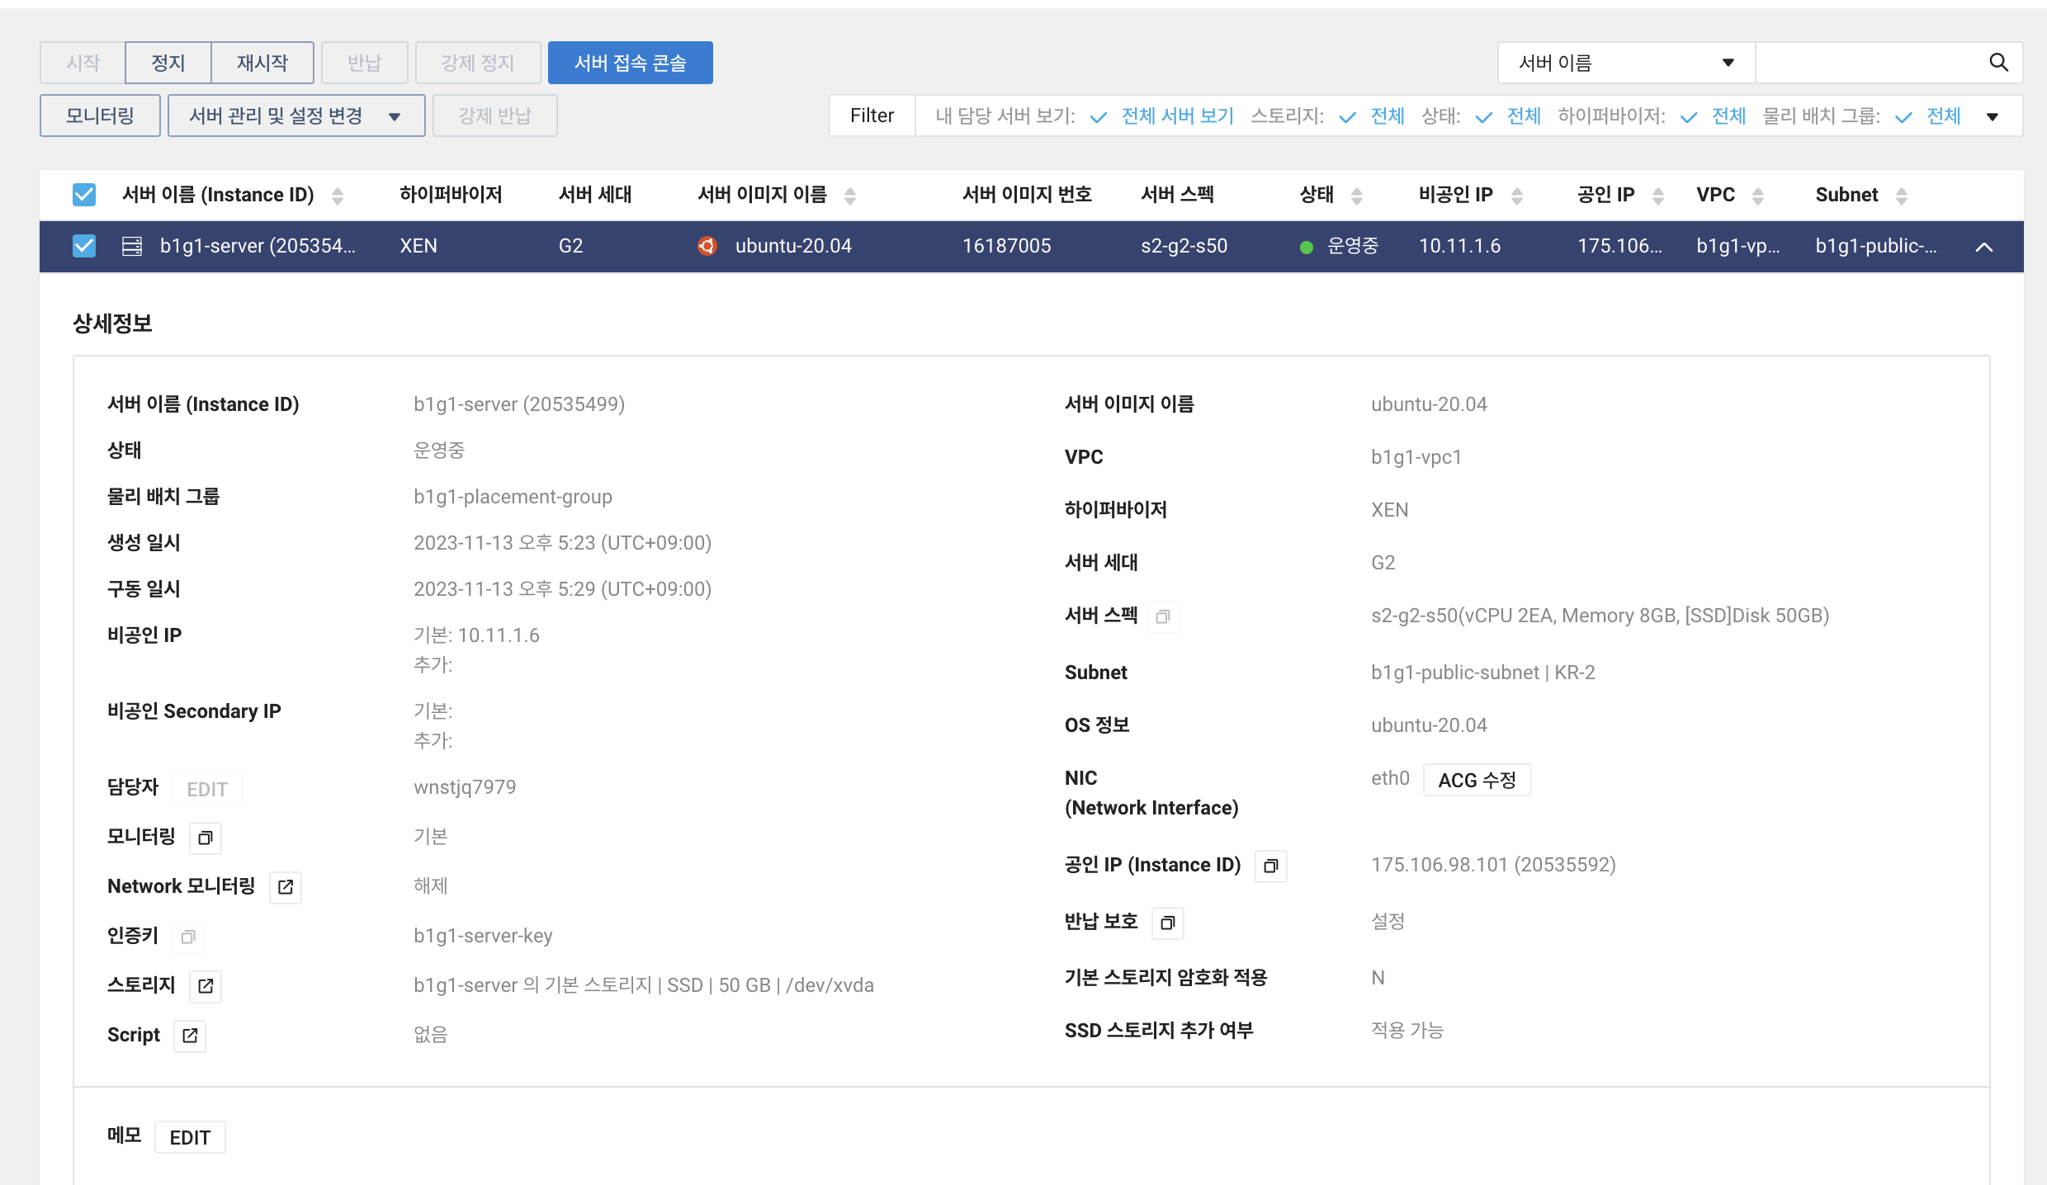Click the 강제 정지 button
Viewport: 2047px width, 1185px height.
478,63
